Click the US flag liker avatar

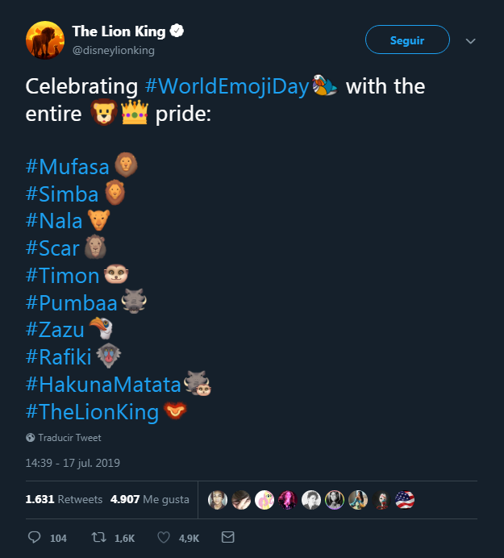404,500
